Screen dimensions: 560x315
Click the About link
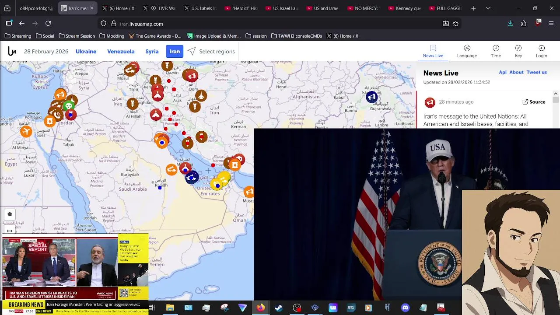516,72
